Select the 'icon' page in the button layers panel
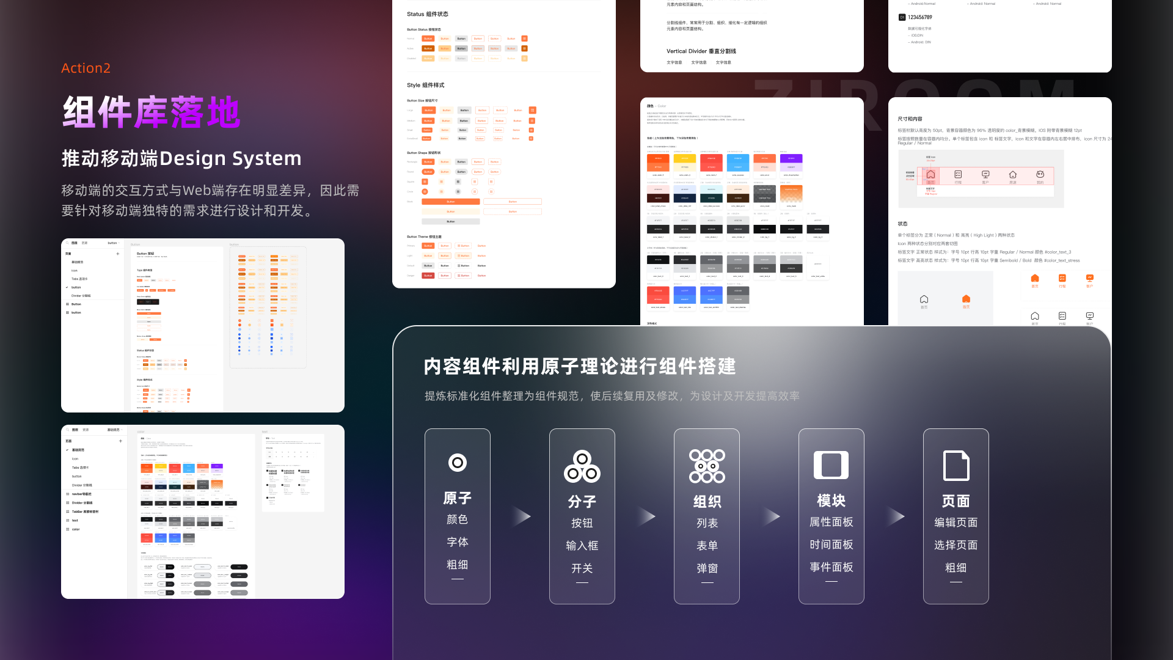This screenshot has width=1173, height=660. click(75, 270)
